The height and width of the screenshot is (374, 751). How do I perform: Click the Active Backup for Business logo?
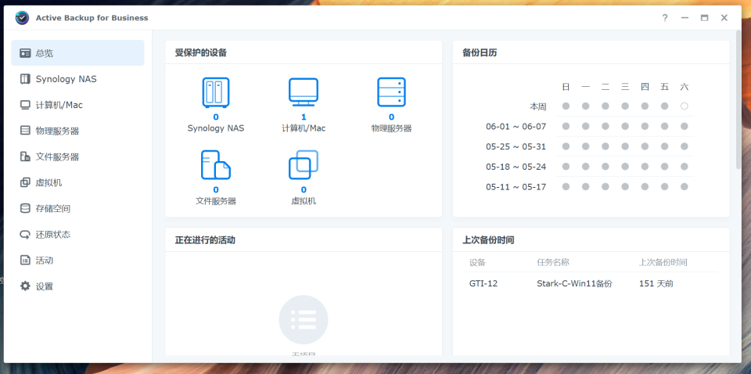pos(22,17)
